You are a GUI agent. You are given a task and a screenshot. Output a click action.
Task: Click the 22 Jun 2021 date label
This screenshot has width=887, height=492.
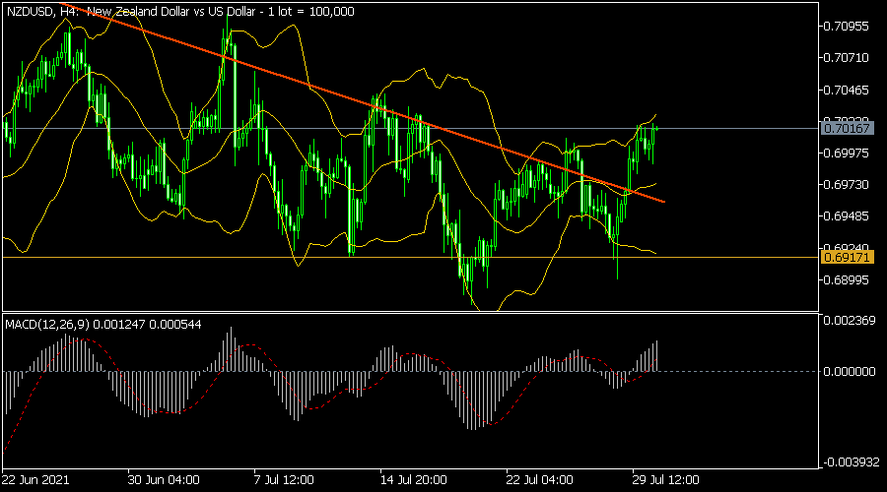[35, 480]
